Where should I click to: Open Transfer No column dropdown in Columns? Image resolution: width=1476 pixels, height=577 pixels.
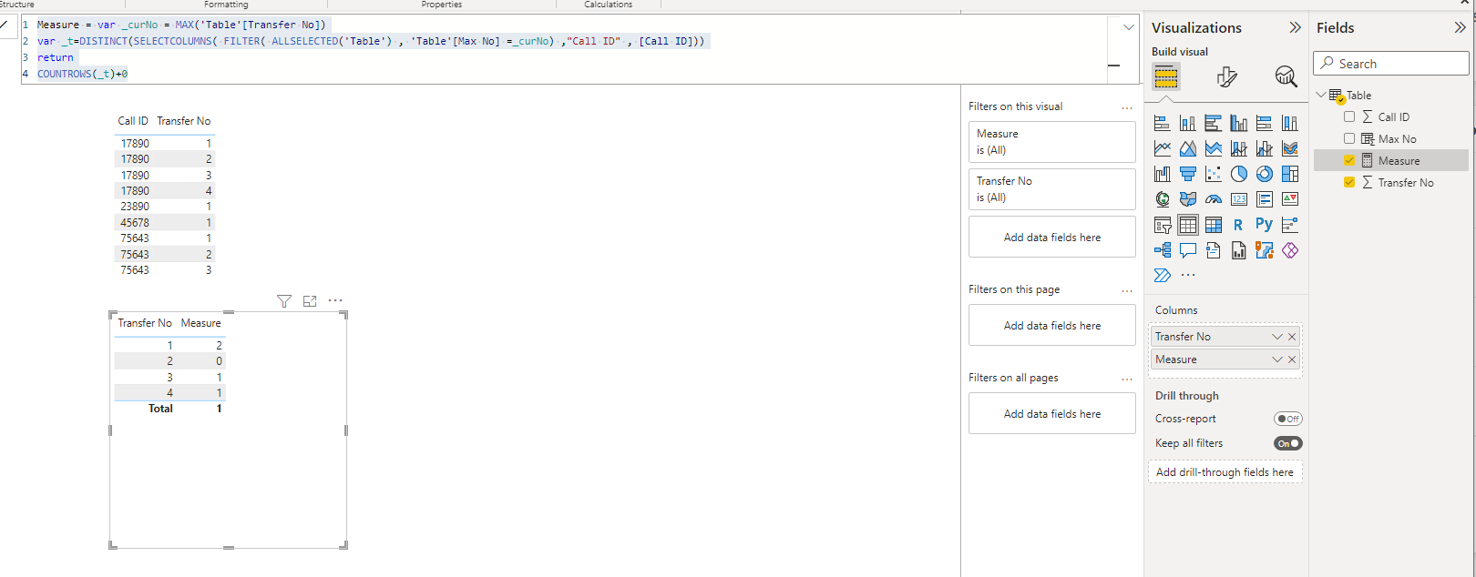tap(1277, 337)
